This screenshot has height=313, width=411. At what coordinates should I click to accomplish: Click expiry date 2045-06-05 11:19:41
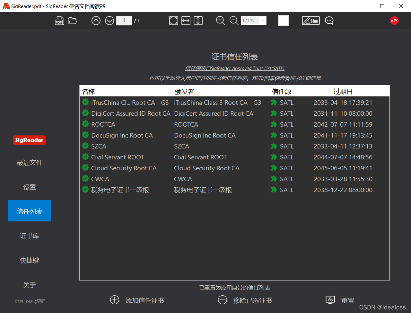point(343,168)
